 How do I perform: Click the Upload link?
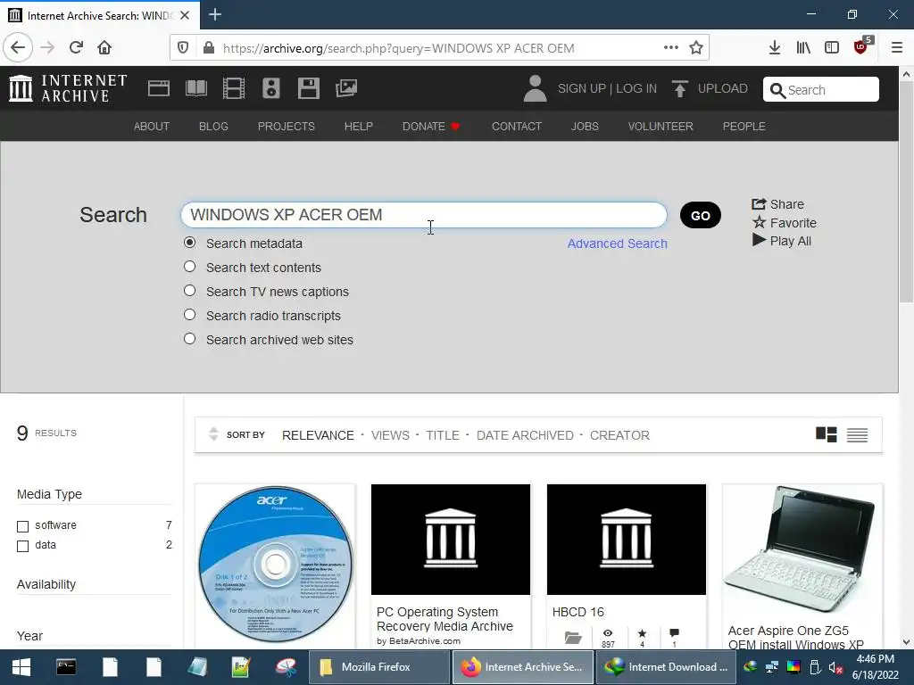[x=723, y=88]
